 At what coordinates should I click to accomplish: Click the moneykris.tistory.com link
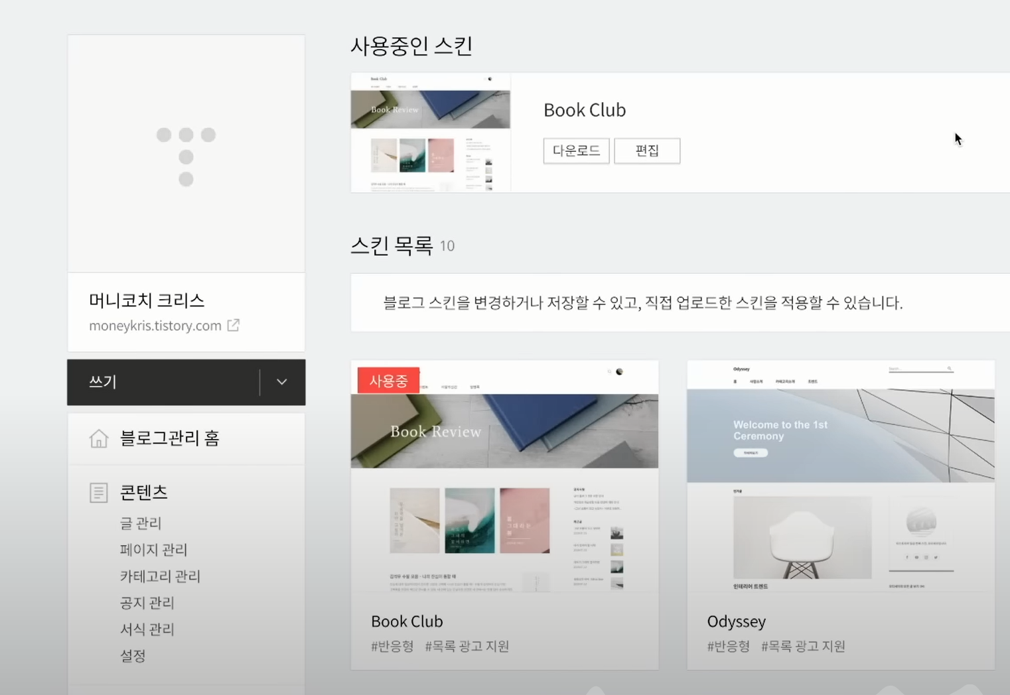tap(155, 325)
